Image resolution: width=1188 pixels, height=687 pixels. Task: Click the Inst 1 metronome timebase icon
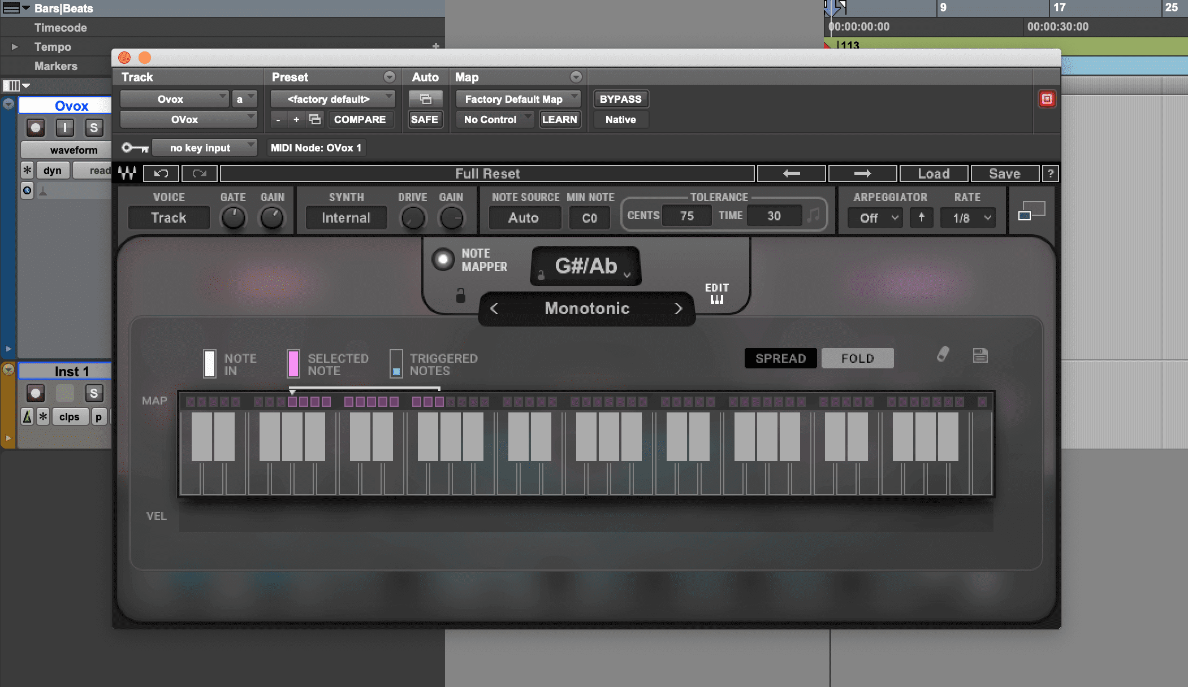[27, 416]
